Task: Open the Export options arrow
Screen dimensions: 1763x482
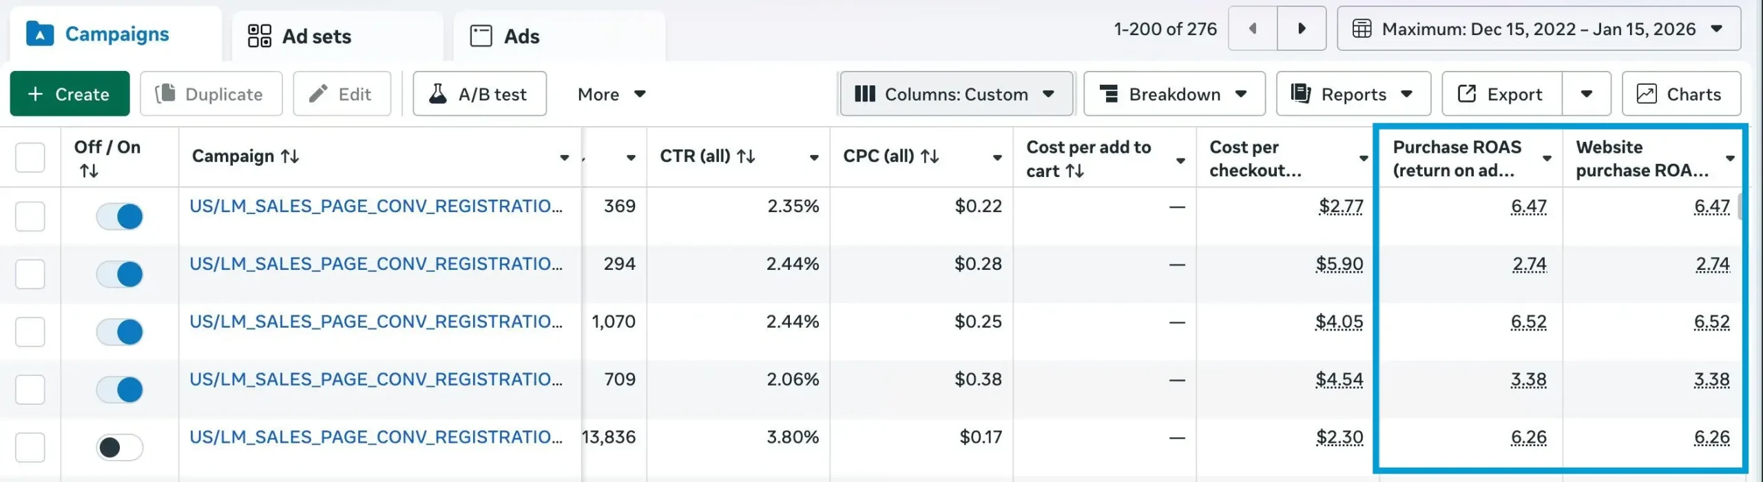Action: coord(1586,94)
